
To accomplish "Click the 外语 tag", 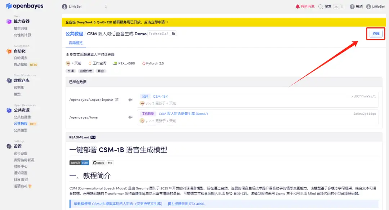I will [x=71, y=71].
